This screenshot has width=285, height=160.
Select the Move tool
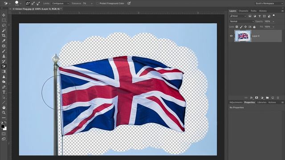click(x=4, y=15)
